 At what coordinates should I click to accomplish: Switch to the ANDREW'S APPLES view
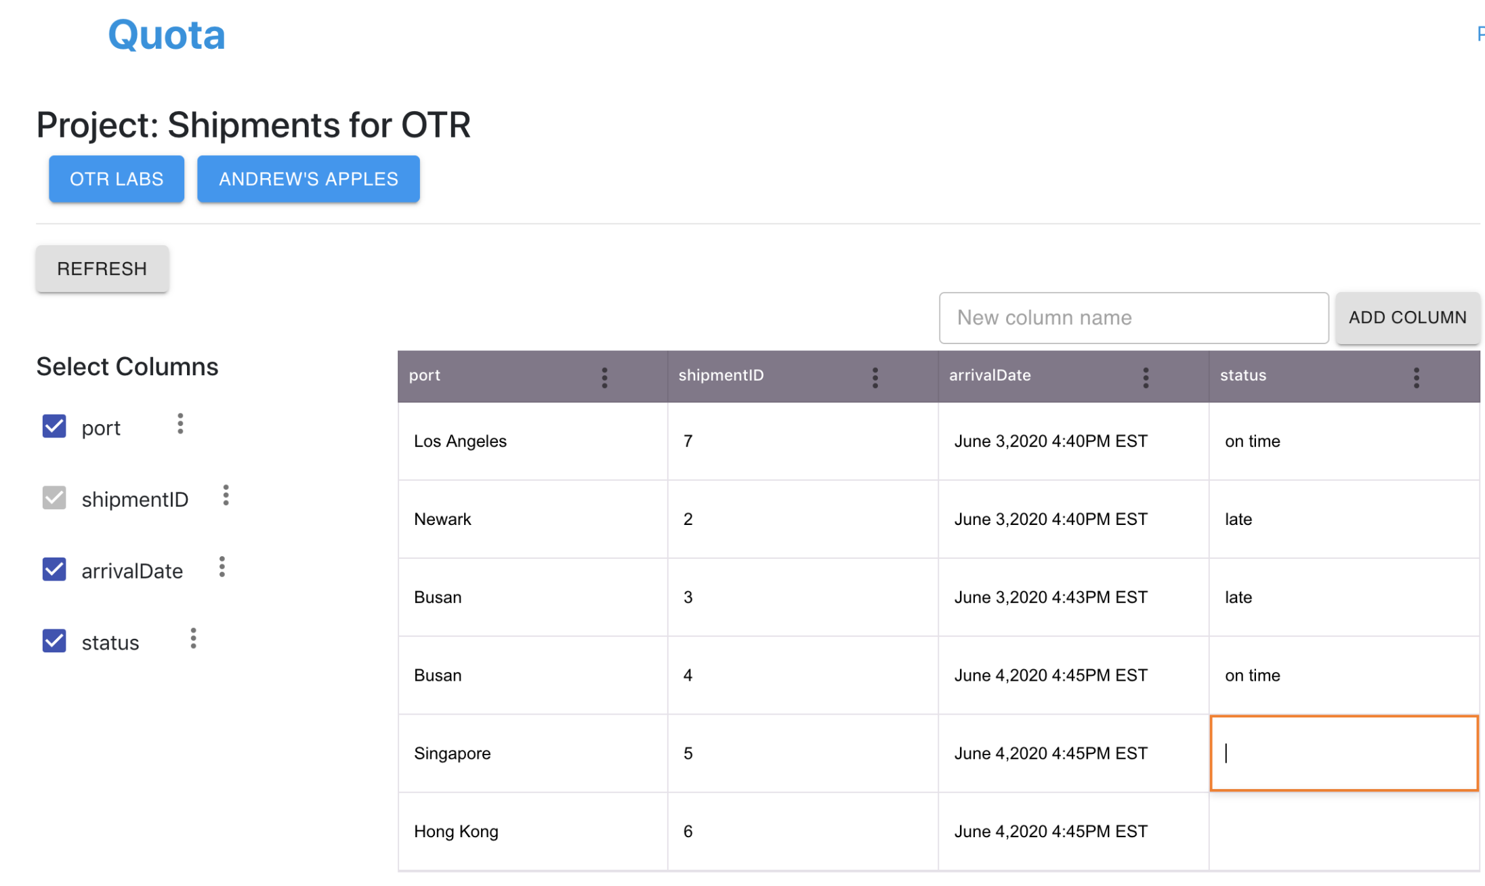pos(308,179)
